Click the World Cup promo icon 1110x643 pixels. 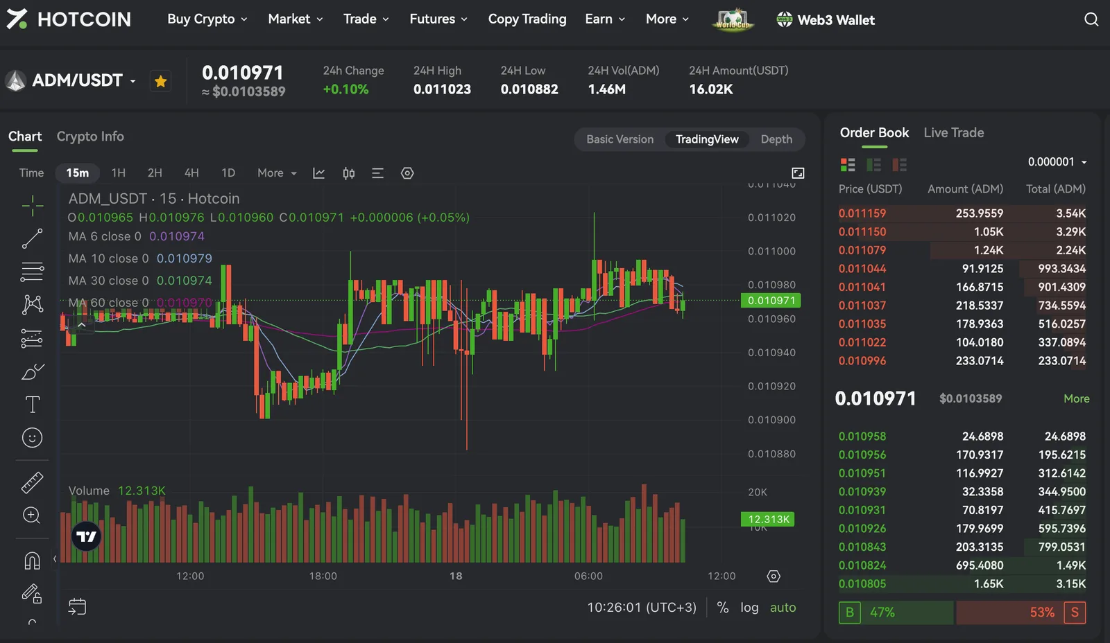click(733, 19)
